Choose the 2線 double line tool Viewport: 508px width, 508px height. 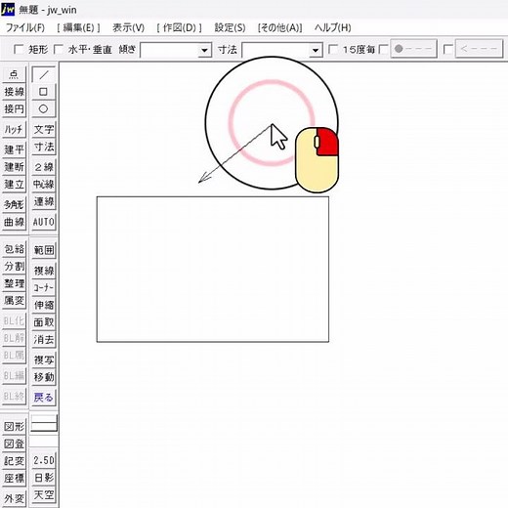44,167
